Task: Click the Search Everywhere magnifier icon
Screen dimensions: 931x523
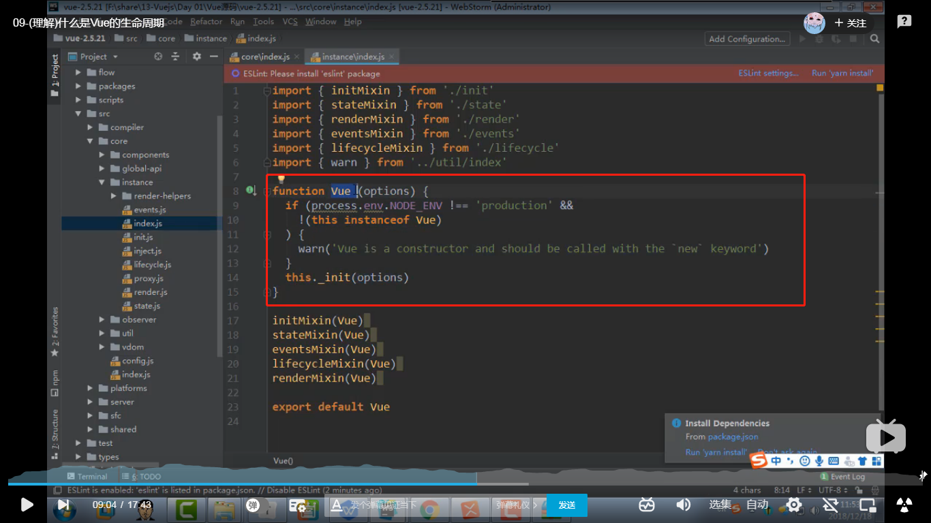Action: click(874, 39)
